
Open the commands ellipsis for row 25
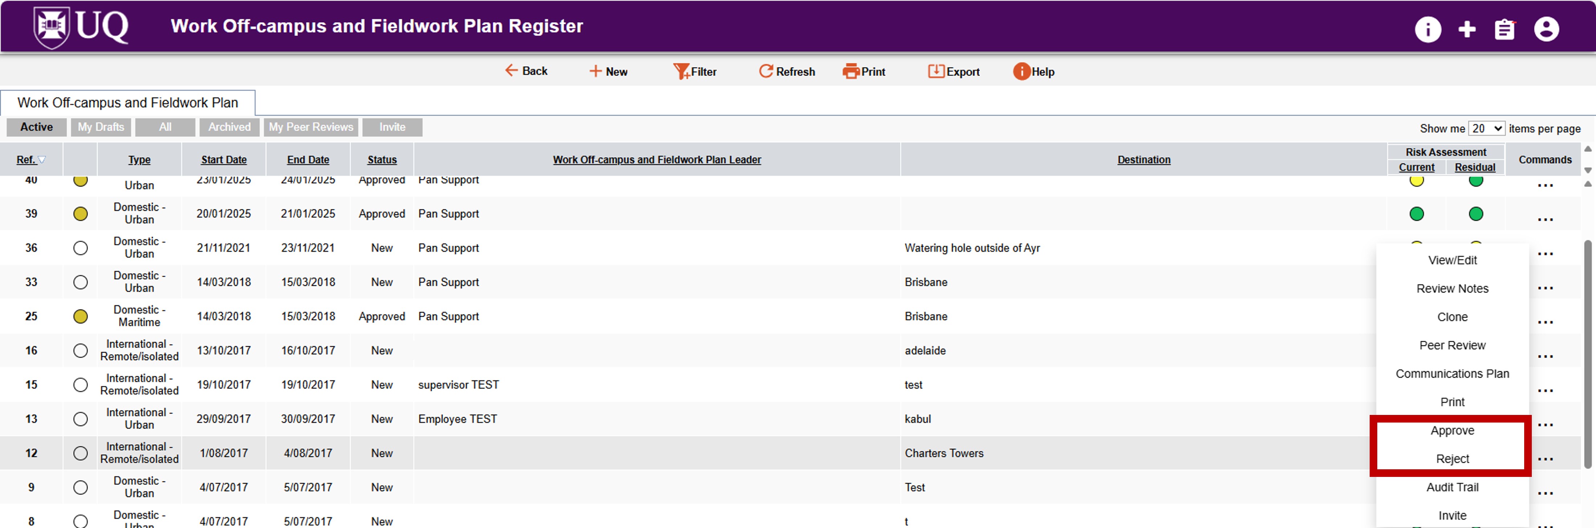(1545, 323)
